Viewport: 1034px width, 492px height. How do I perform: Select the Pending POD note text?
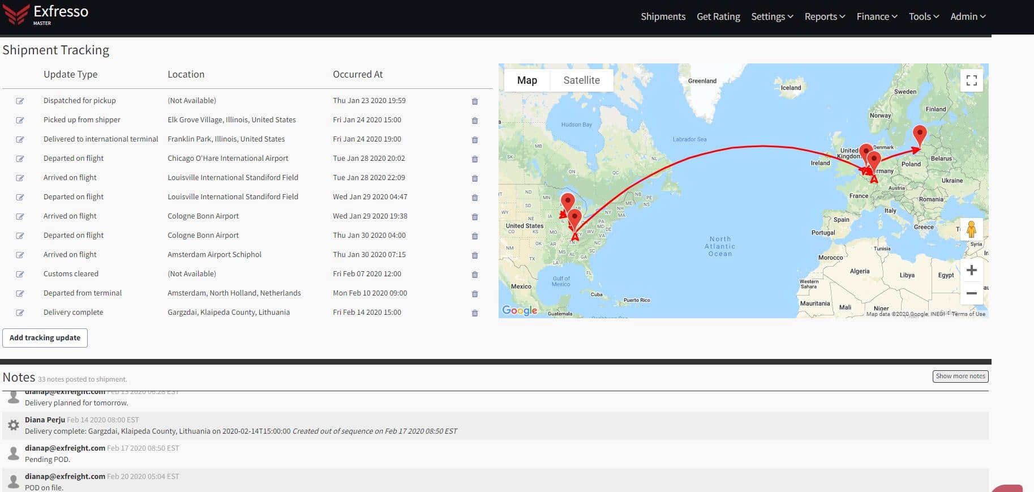pos(48,460)
